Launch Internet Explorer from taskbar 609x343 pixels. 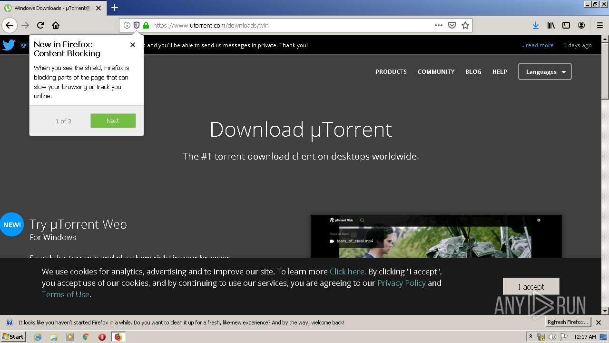(x=38, y=337)
